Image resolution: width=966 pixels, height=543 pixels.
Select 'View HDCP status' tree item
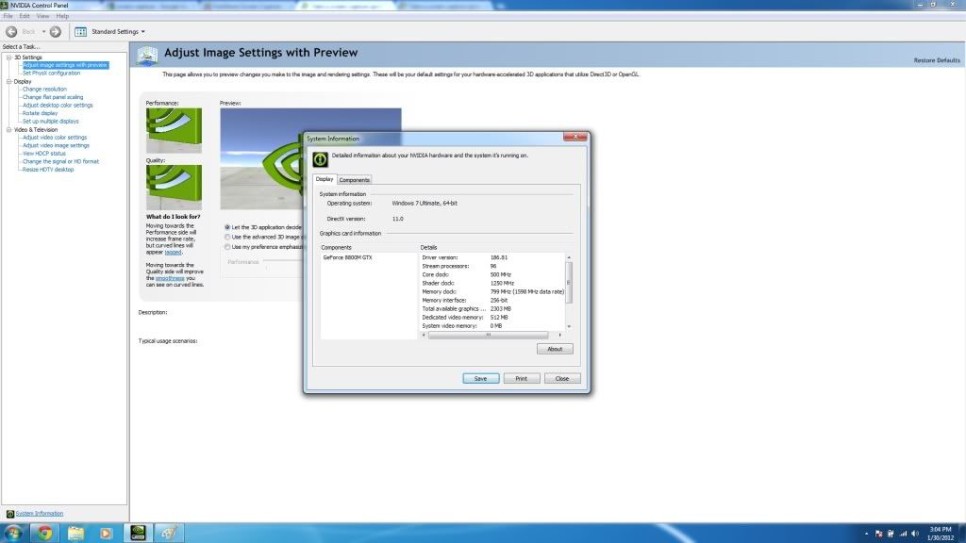[x=43, y=154]
